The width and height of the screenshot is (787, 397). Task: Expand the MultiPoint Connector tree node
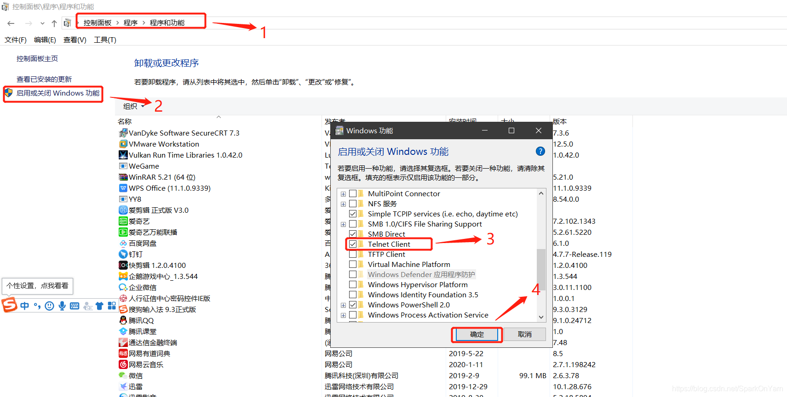pyautogui.click(x=343, y=194)
